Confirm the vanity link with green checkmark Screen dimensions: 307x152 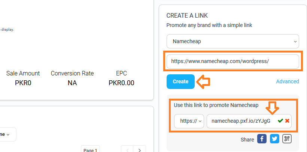pos(280,121)
